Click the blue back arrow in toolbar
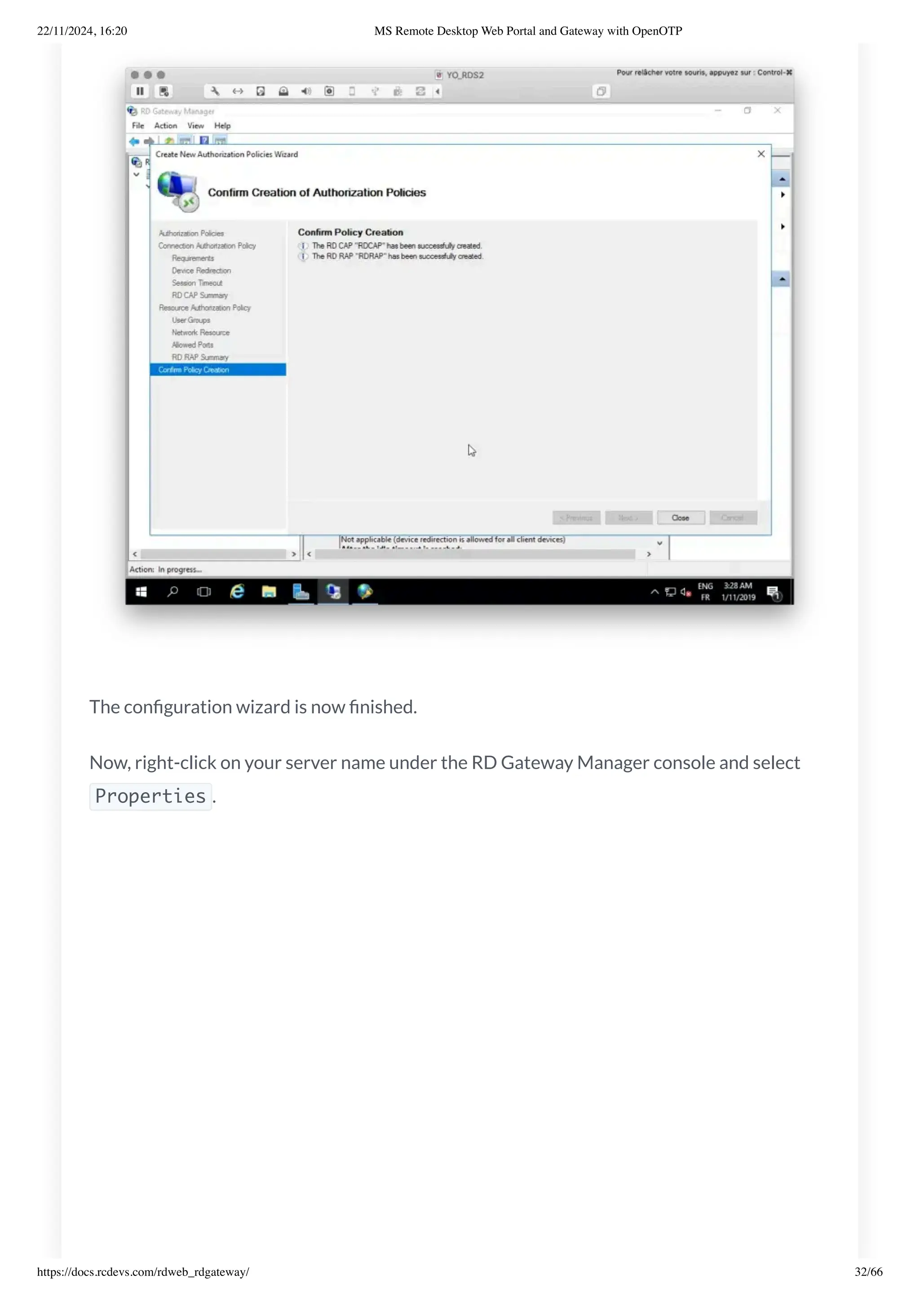920x1302 pixels. point(134,141)
